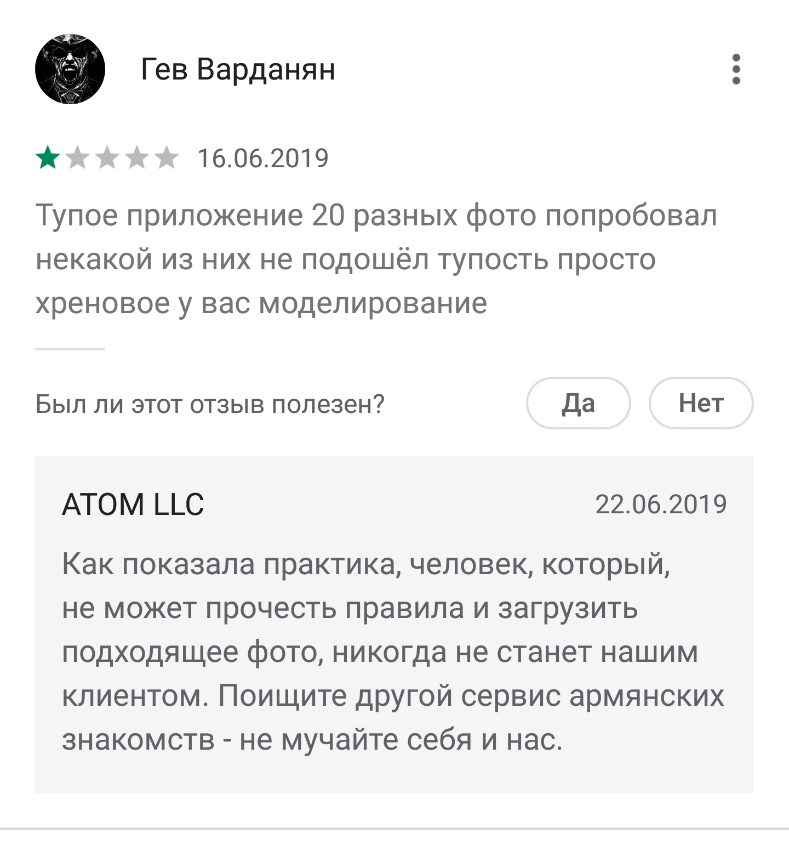789x850 pixels.
Task: Click the second gray rating star
Action: tap(78, 158)
